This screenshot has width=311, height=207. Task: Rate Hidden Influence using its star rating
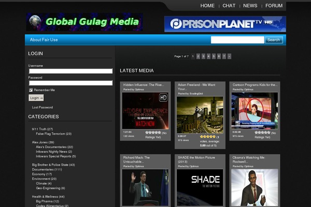(153, 132)
